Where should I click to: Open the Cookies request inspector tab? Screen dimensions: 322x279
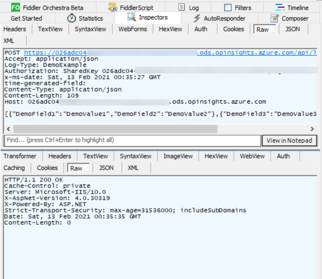pyautogui.click(x=233, y=29)
